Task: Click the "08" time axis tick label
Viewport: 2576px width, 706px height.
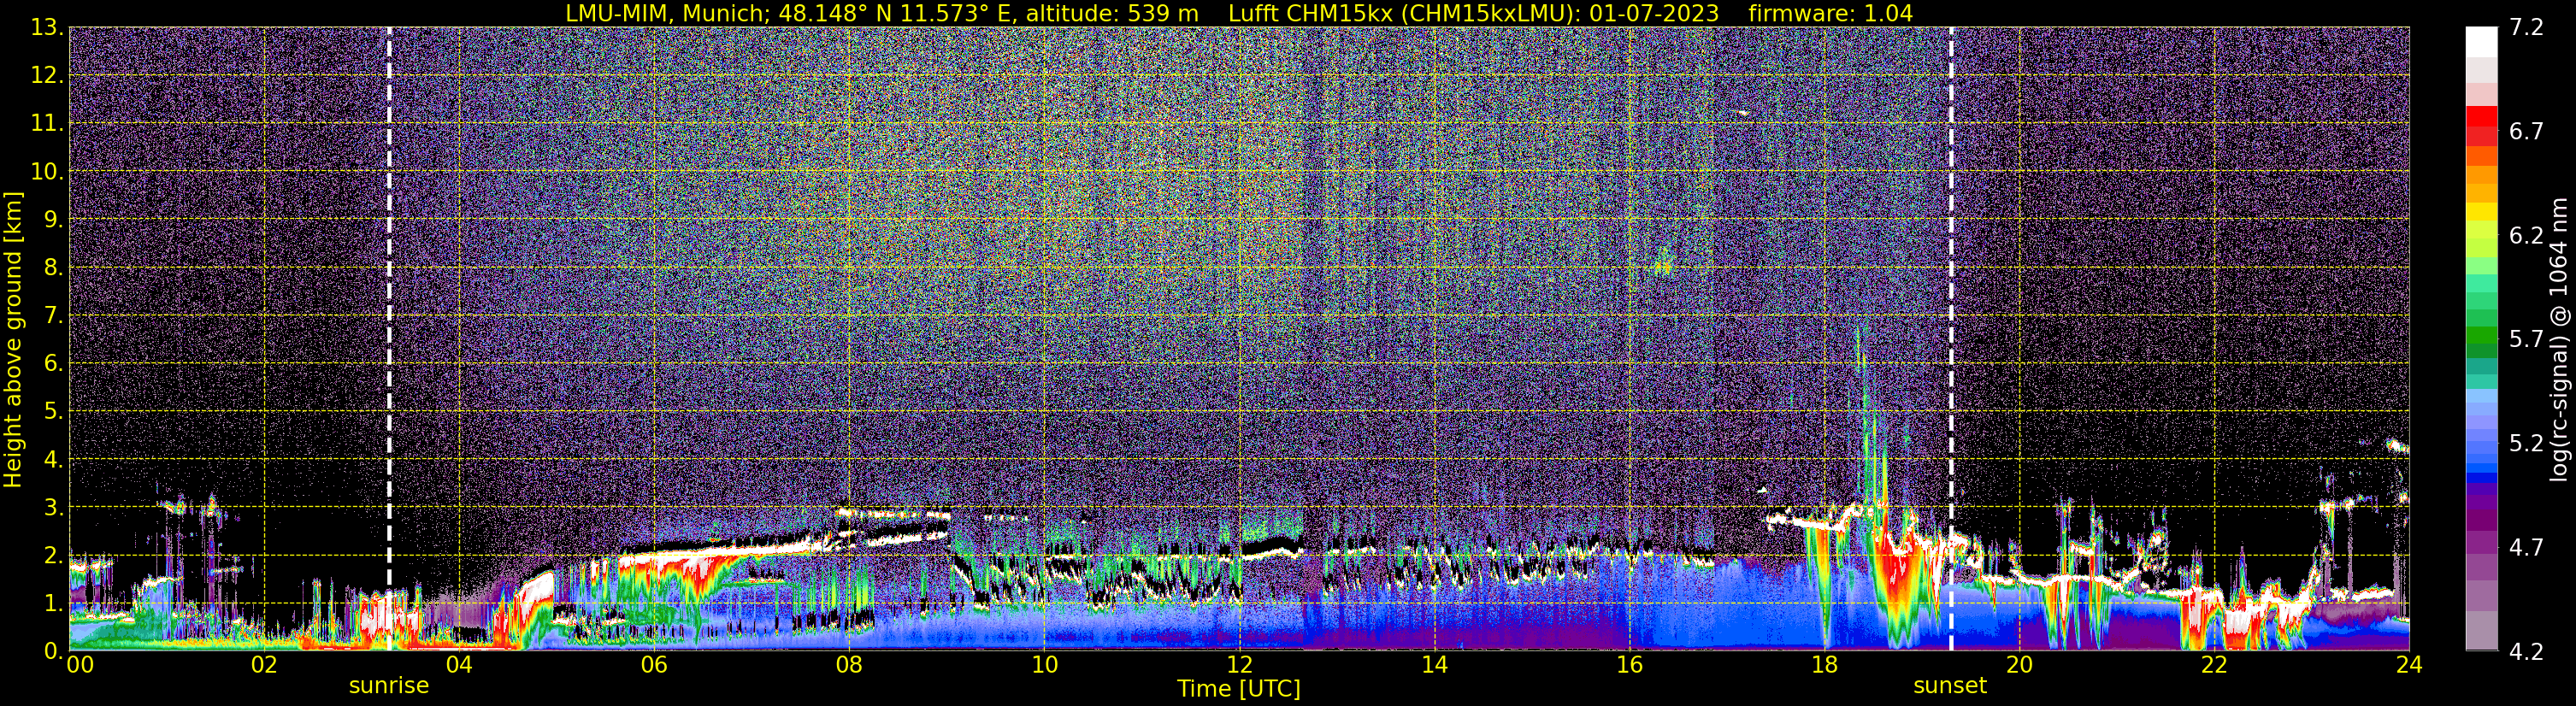Action: pos(848,665)
